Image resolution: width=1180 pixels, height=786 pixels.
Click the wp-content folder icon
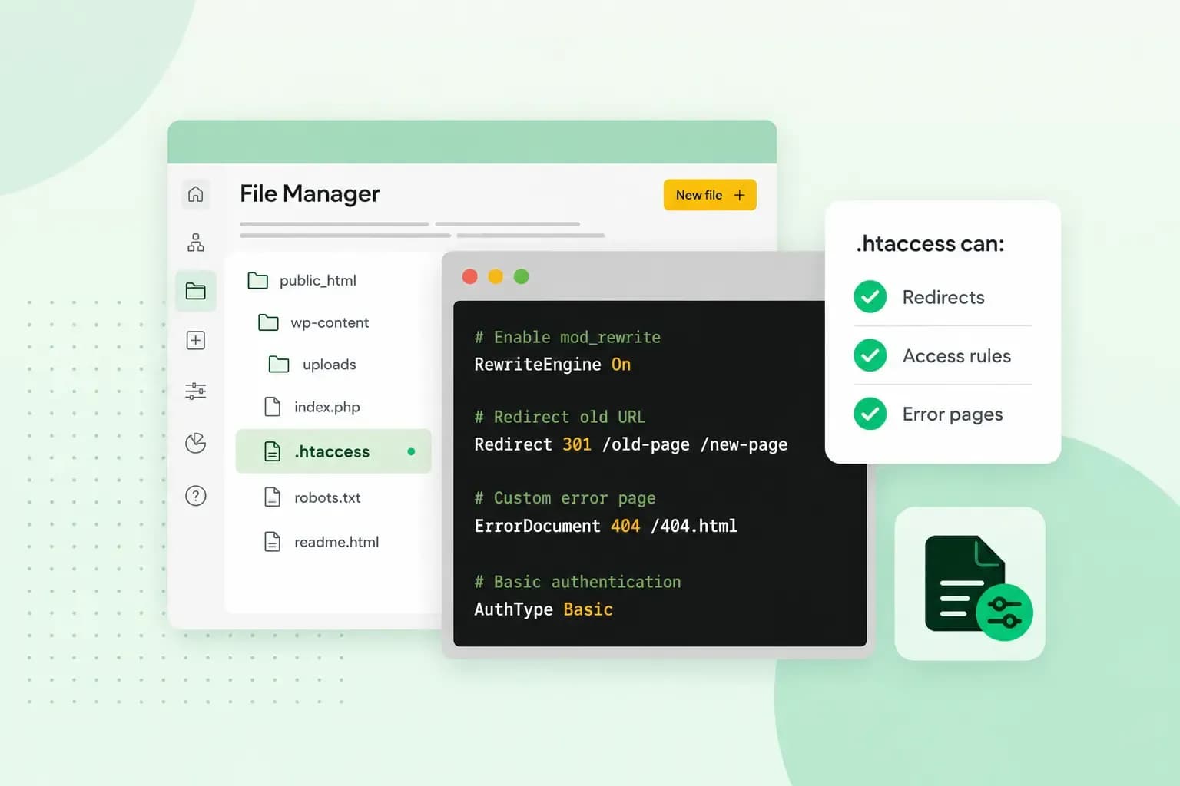coord(268,322)
